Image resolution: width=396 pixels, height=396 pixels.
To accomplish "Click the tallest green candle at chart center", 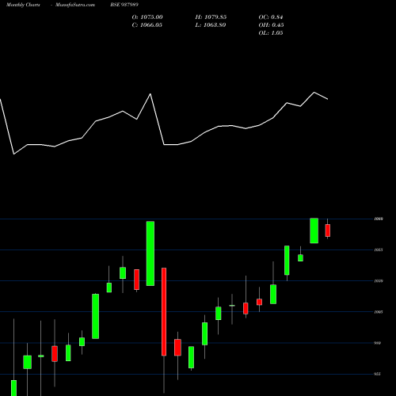I will pos(150,253).
